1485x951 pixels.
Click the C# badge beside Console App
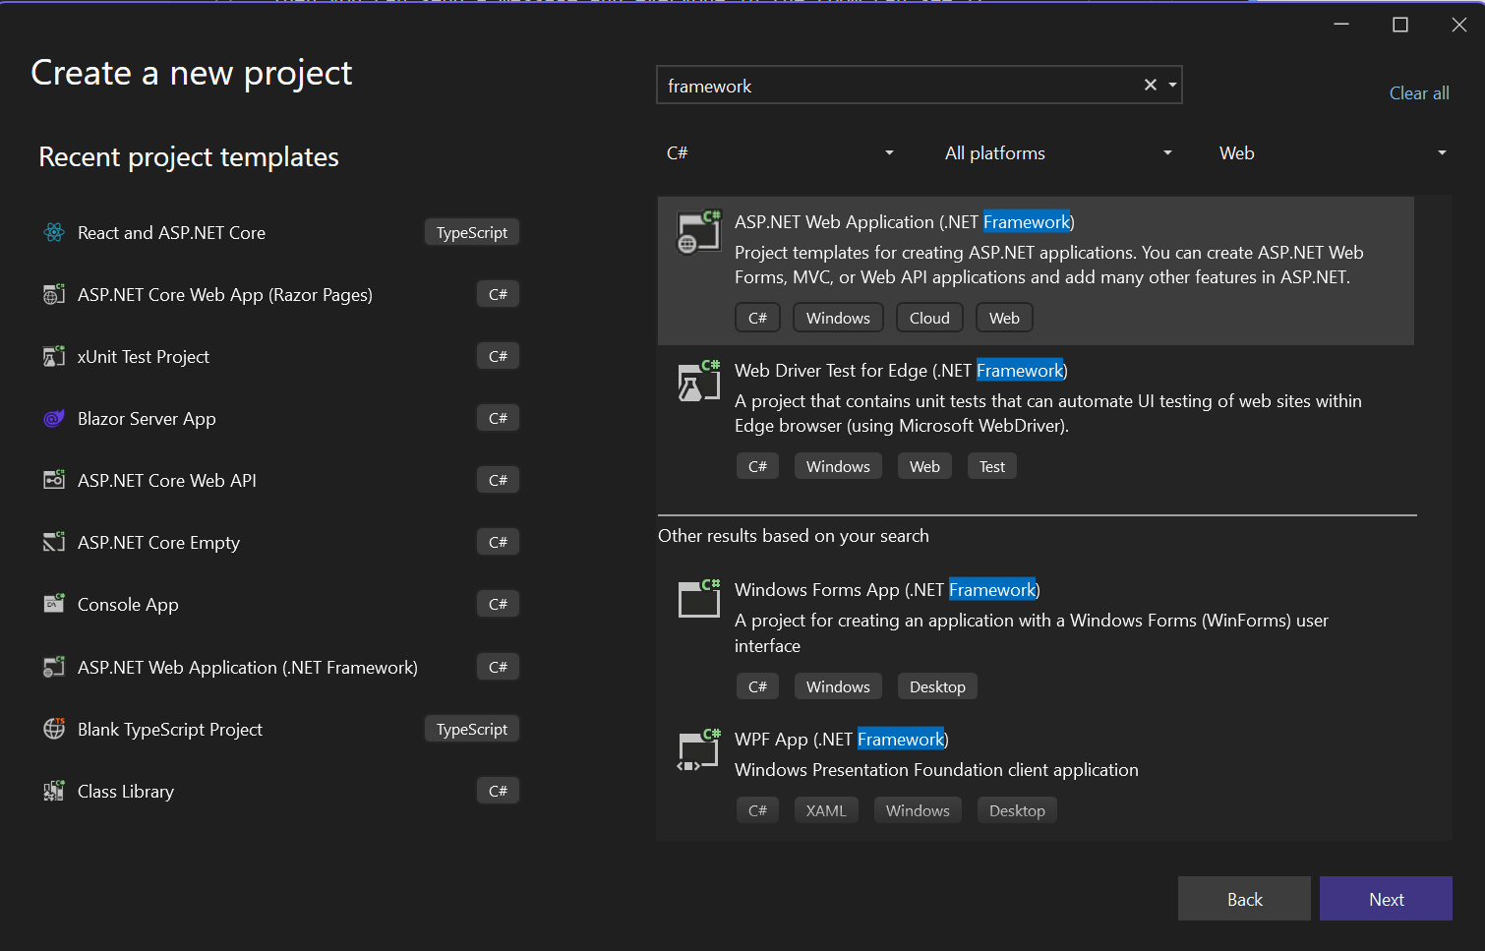pyautogui.click(x=498, y=605)
